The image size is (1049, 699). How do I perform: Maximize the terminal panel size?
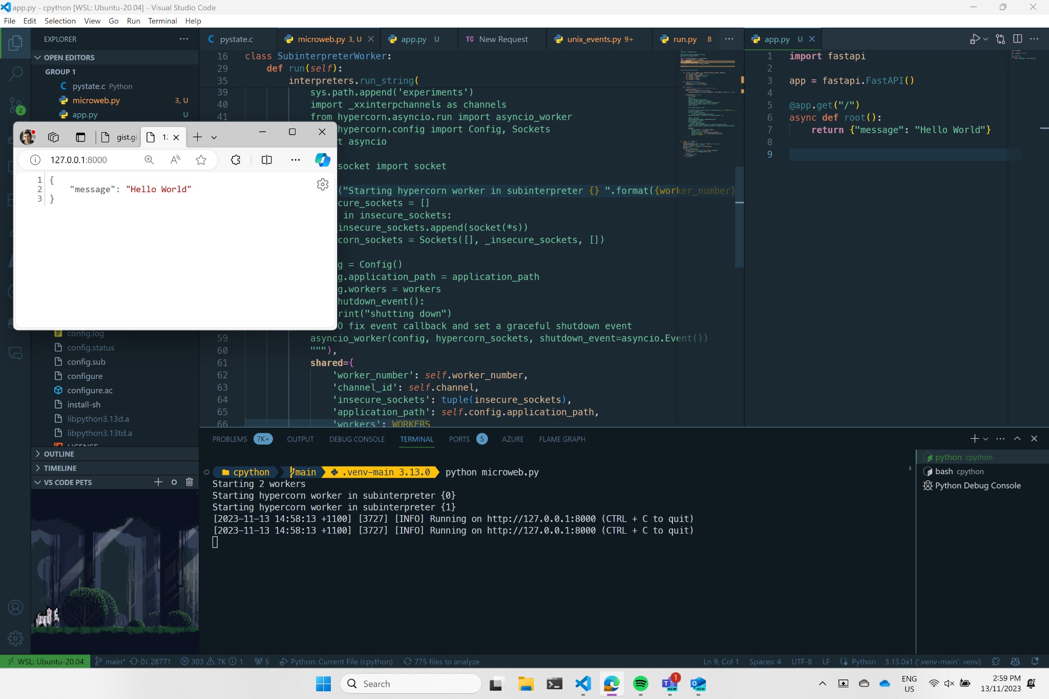pyautogui.click(x=1017, y=439)
